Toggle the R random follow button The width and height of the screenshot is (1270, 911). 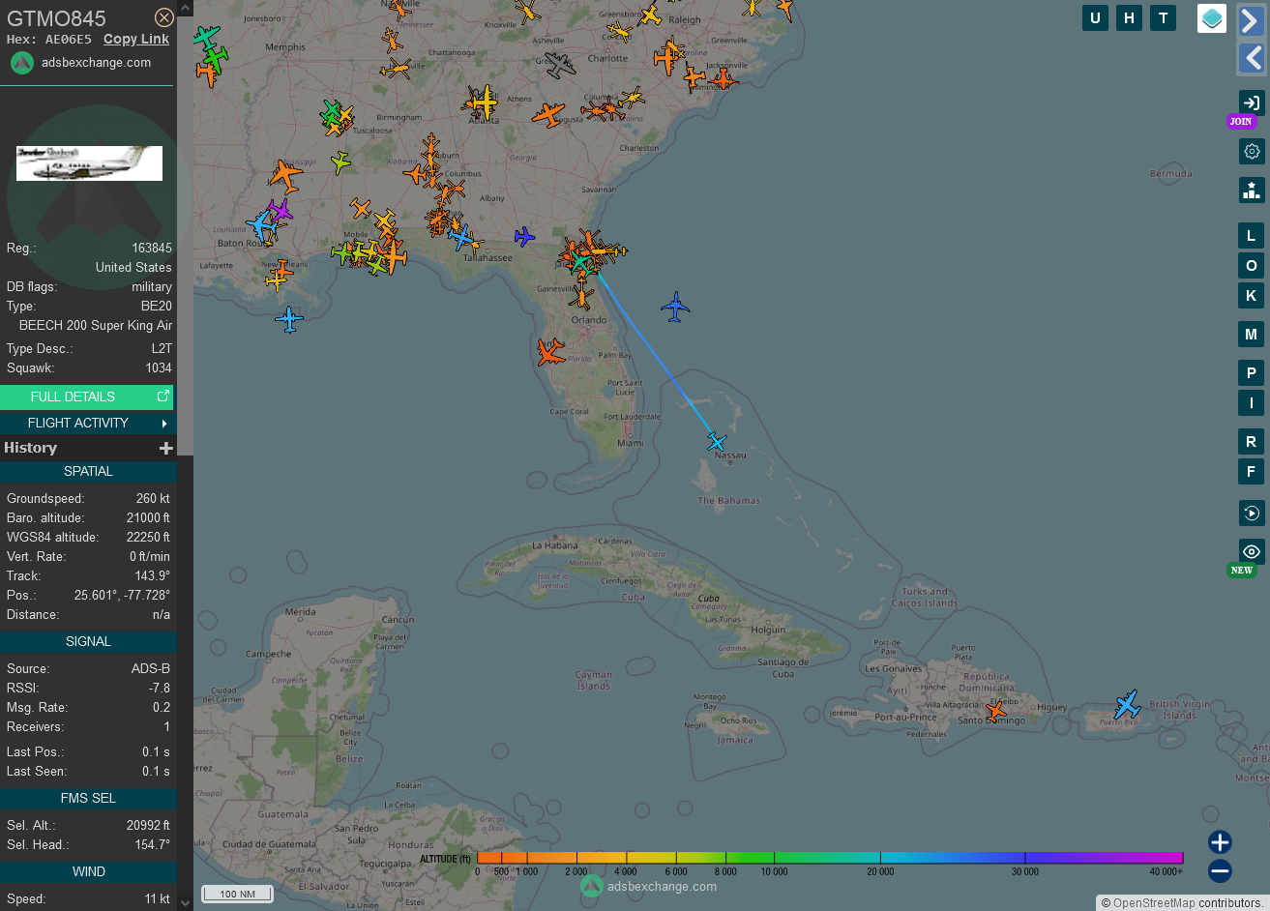(x=1252, y=442)
